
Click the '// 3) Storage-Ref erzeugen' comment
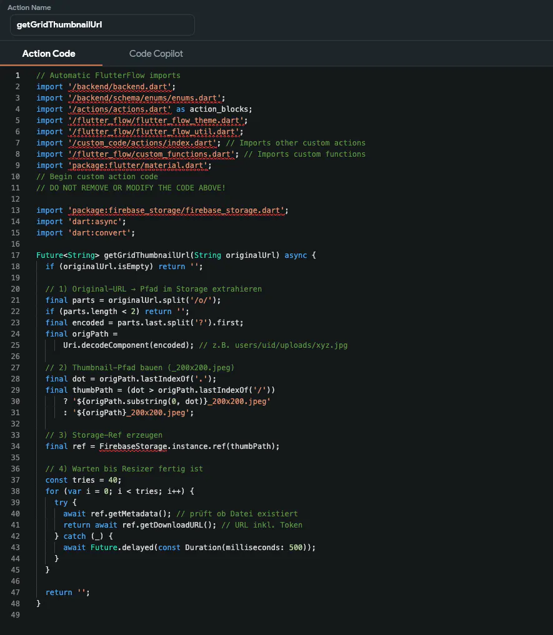pos(104,435)
